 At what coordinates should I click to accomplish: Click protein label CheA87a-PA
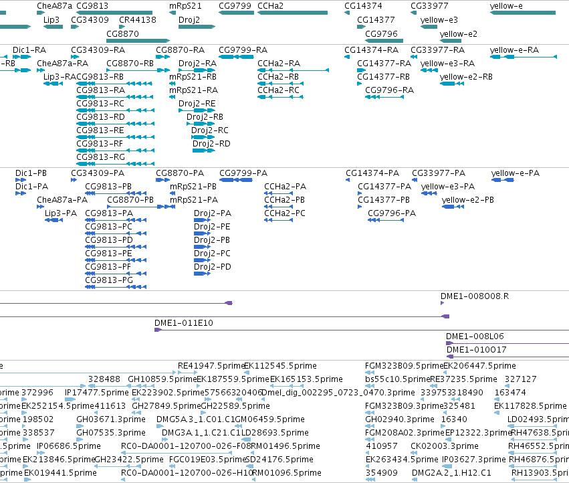[x=62, y=200]
